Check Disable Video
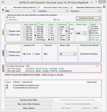 8,31
